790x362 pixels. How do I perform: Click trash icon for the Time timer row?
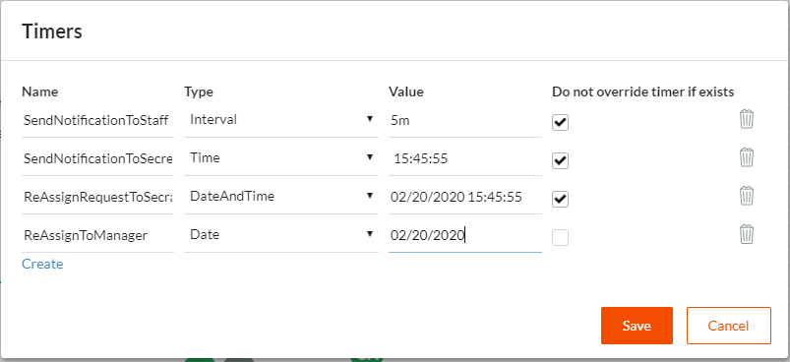[x=746, y=158]
